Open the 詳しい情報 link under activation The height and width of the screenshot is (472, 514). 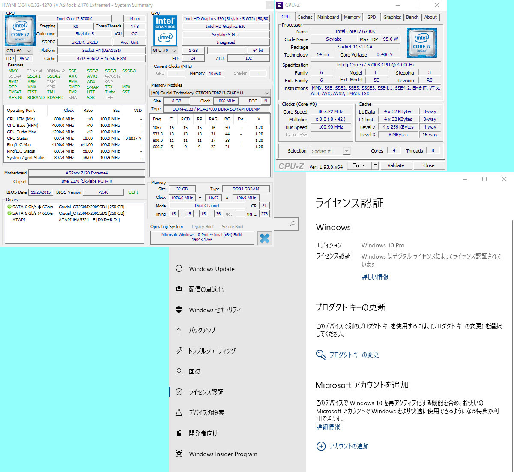375,277
